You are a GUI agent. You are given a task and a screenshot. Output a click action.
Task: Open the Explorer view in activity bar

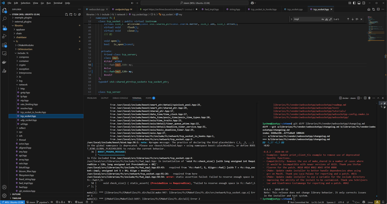pos(4,10)
